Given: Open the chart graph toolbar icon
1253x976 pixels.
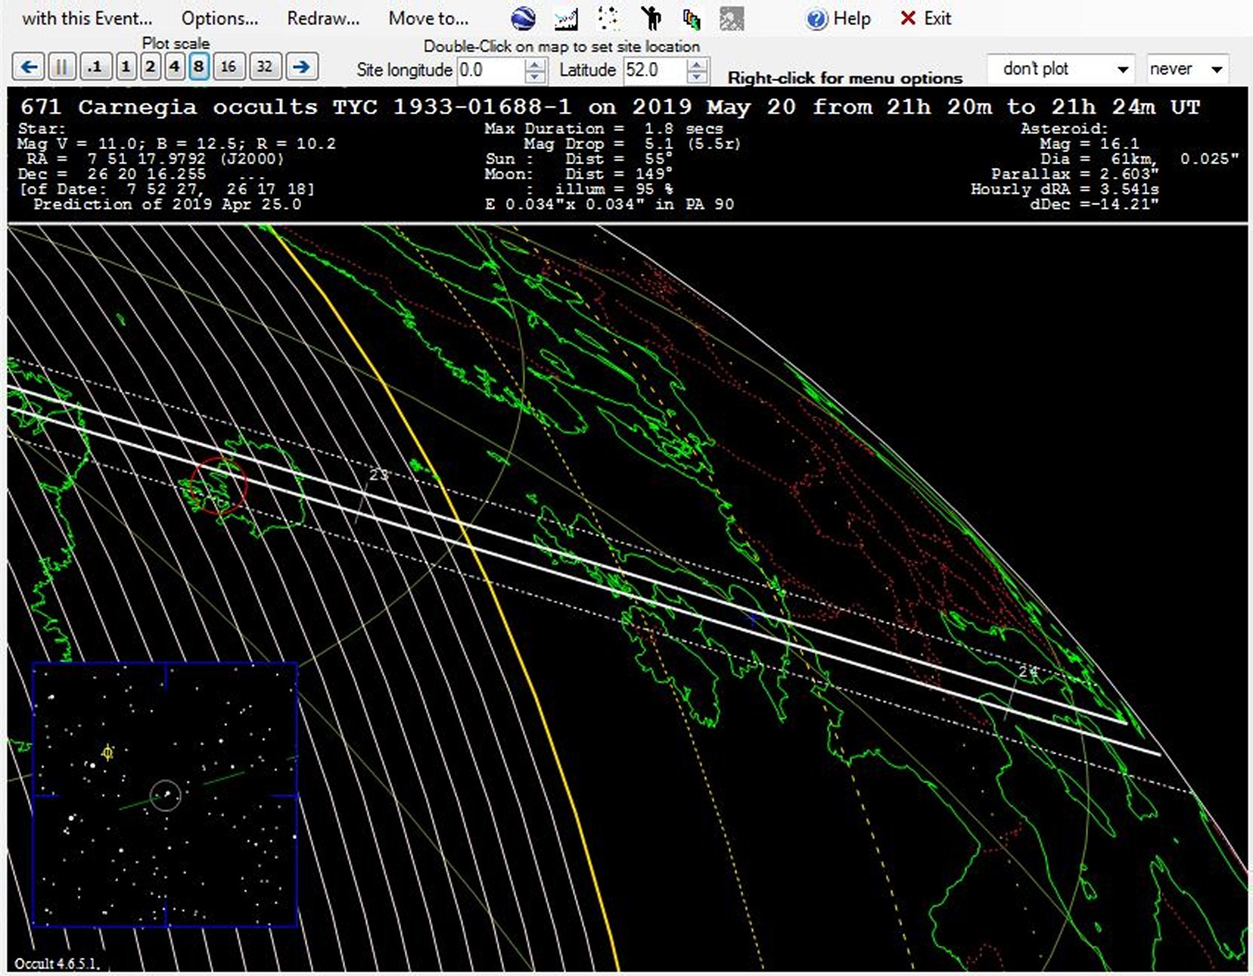Looking at the screenshot, I should 566,18.
